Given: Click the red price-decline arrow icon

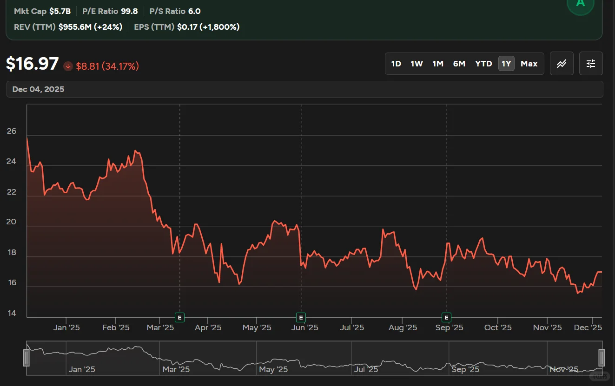Looking at the screenshot, I should 68,66.
